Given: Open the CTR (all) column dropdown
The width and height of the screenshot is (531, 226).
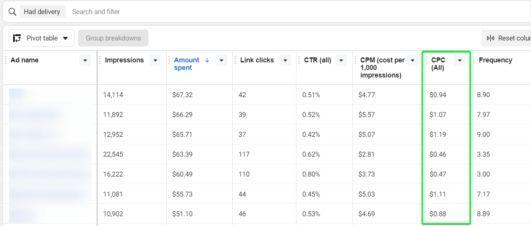Looking at the screenshot, I should tap(341, 60).
